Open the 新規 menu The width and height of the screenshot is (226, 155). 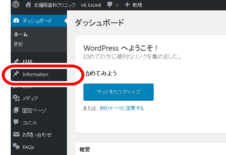pos(137,5)
